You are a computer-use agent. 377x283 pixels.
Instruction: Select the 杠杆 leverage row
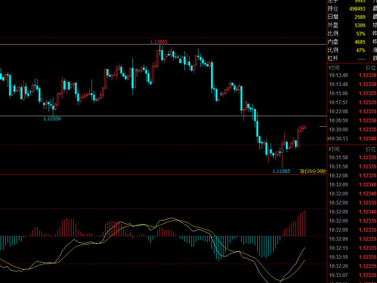pyautogui.click(x=349, y=58)
